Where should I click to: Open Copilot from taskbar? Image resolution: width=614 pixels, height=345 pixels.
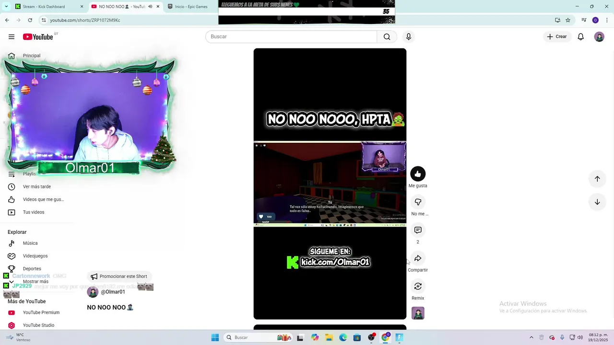[x=315, y=337]
